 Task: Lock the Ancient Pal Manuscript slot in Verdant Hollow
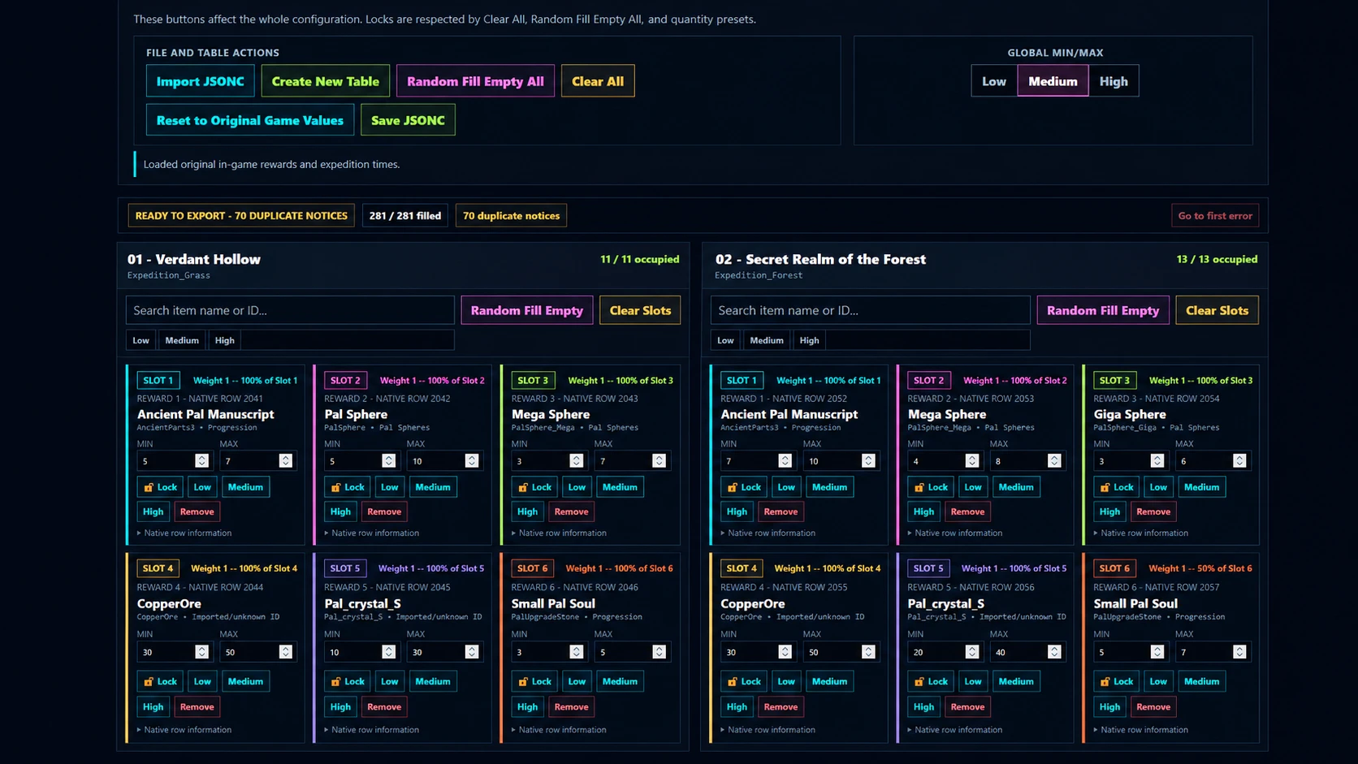tap(160, 487)
